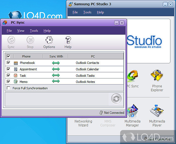This screenshot has height=144, width=176.
Task: Click the round sync arrows button at bottom right
Action: click(x=116, y=99)
